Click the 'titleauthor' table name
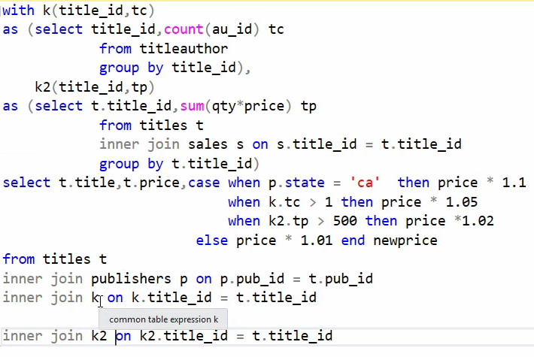The image size is (534, 357). (x=184, y=49)
